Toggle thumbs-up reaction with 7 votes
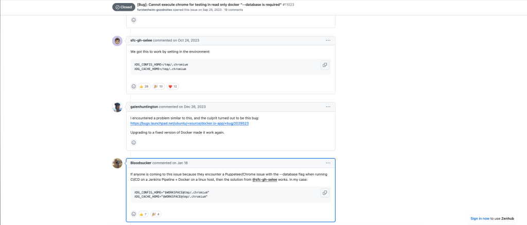The height and width of the screenshot is (225, 527). (143, 214)
